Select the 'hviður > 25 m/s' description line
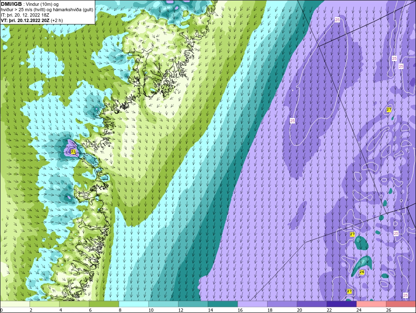Screen dimensions: 416x313 47,10
